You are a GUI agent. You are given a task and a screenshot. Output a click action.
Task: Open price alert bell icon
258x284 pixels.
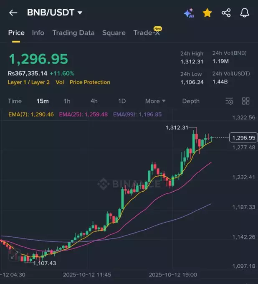[245, 13]
